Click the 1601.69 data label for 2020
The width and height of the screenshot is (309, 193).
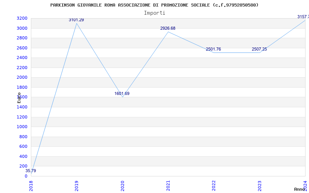pyautogui.click(x=122, y=93)
